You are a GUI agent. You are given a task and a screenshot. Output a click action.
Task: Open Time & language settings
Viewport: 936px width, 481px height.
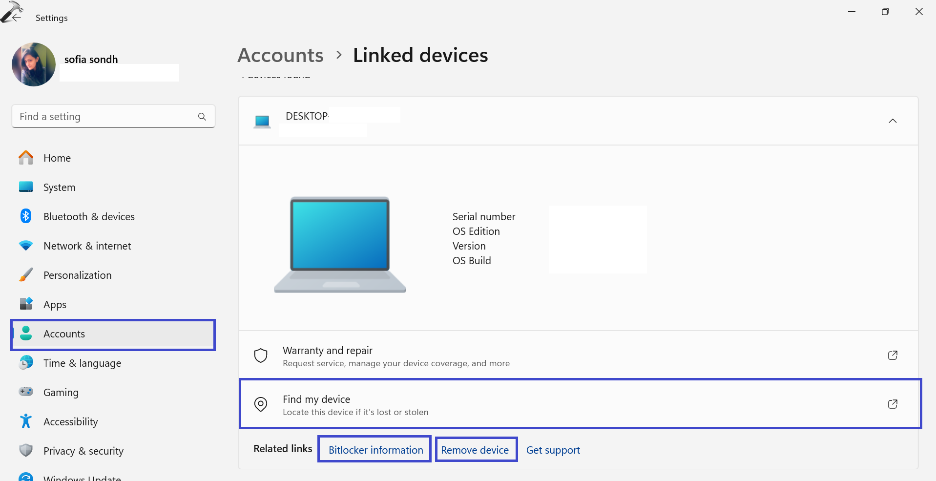[x=25, y=363]
